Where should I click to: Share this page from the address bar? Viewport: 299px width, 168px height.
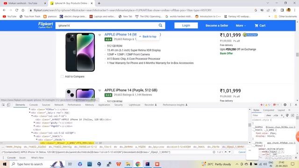coord(268,10)
